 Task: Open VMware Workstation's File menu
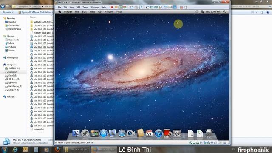(59, 7)
